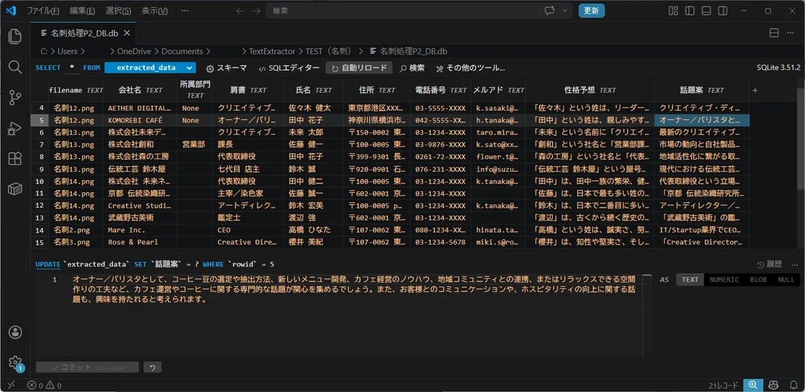
Task: Open the スキーマ schema button
Action: pos(226,68)
